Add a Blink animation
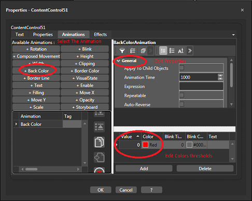 (x=85, y=49)
